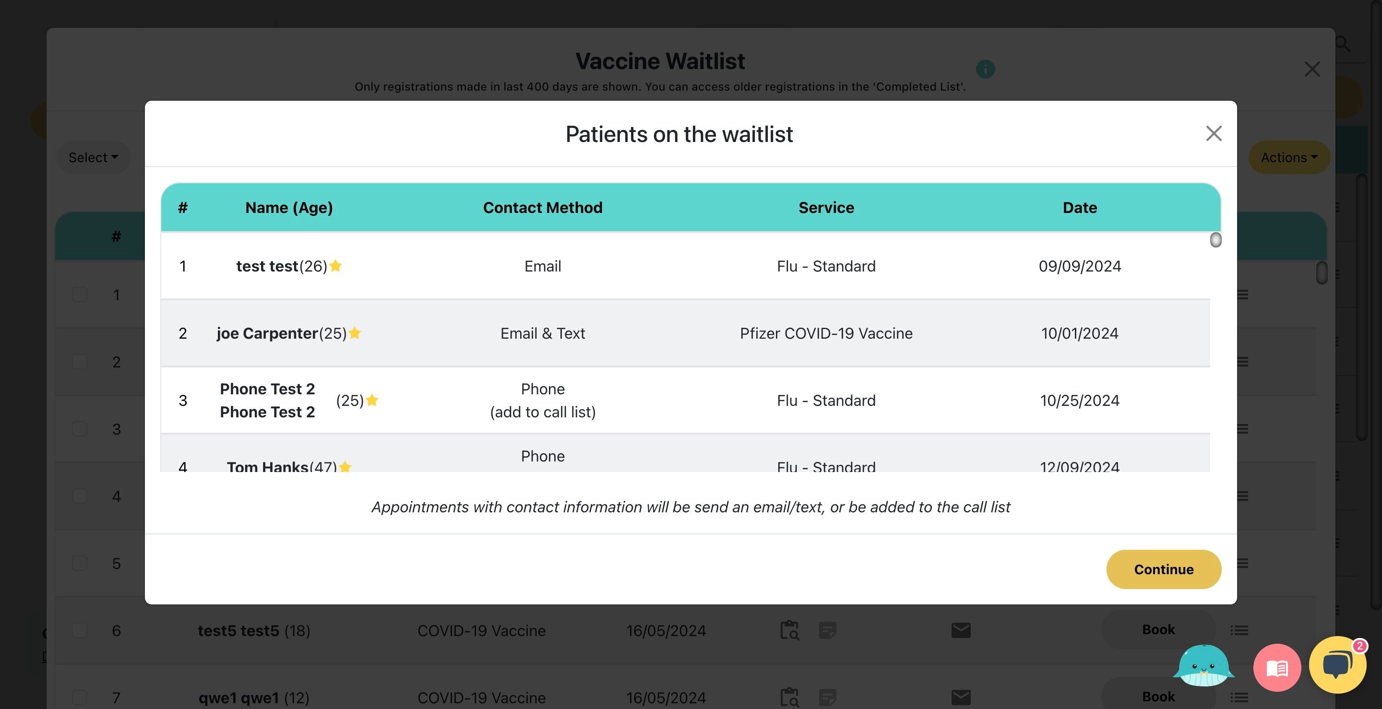Close the Patients on the waitlist dialog
The width and height of the screenshot is (1382, 709).
1214,133
